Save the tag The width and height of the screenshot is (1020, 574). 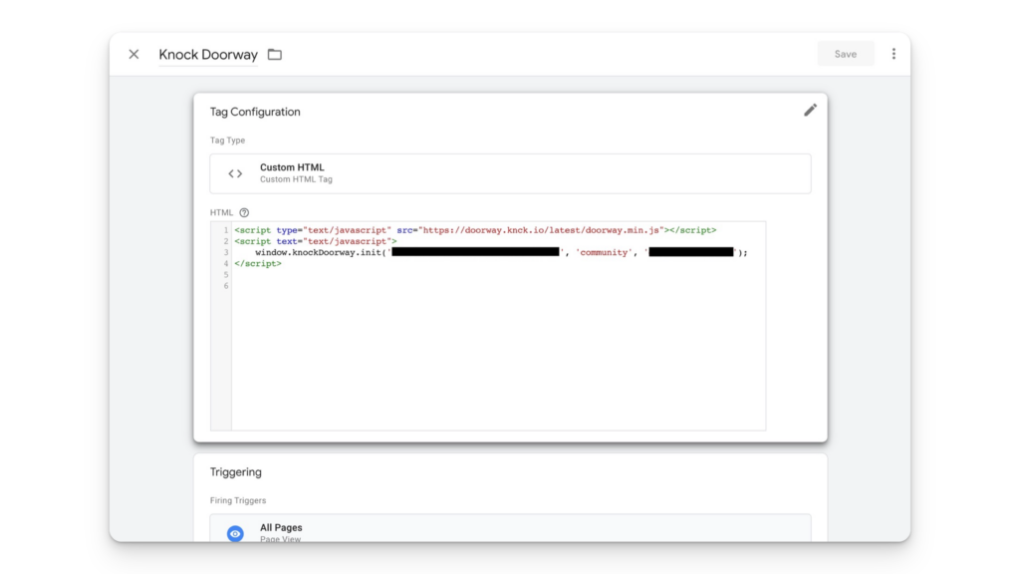[845, 54]
